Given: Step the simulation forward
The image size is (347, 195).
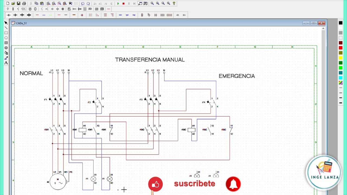Looking at the screenshot, I should pyautogui.click(x=134, y=4).
